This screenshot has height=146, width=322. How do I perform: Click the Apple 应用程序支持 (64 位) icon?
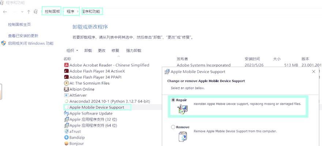(x=66, y=125)
